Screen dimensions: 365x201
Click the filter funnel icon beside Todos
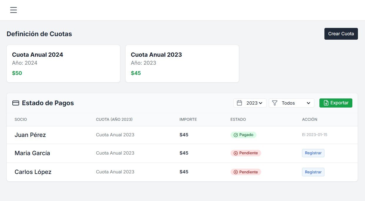pyautogui.click(x=274, y=103)
